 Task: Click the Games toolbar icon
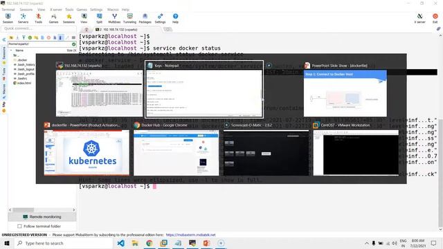[53, 19]
